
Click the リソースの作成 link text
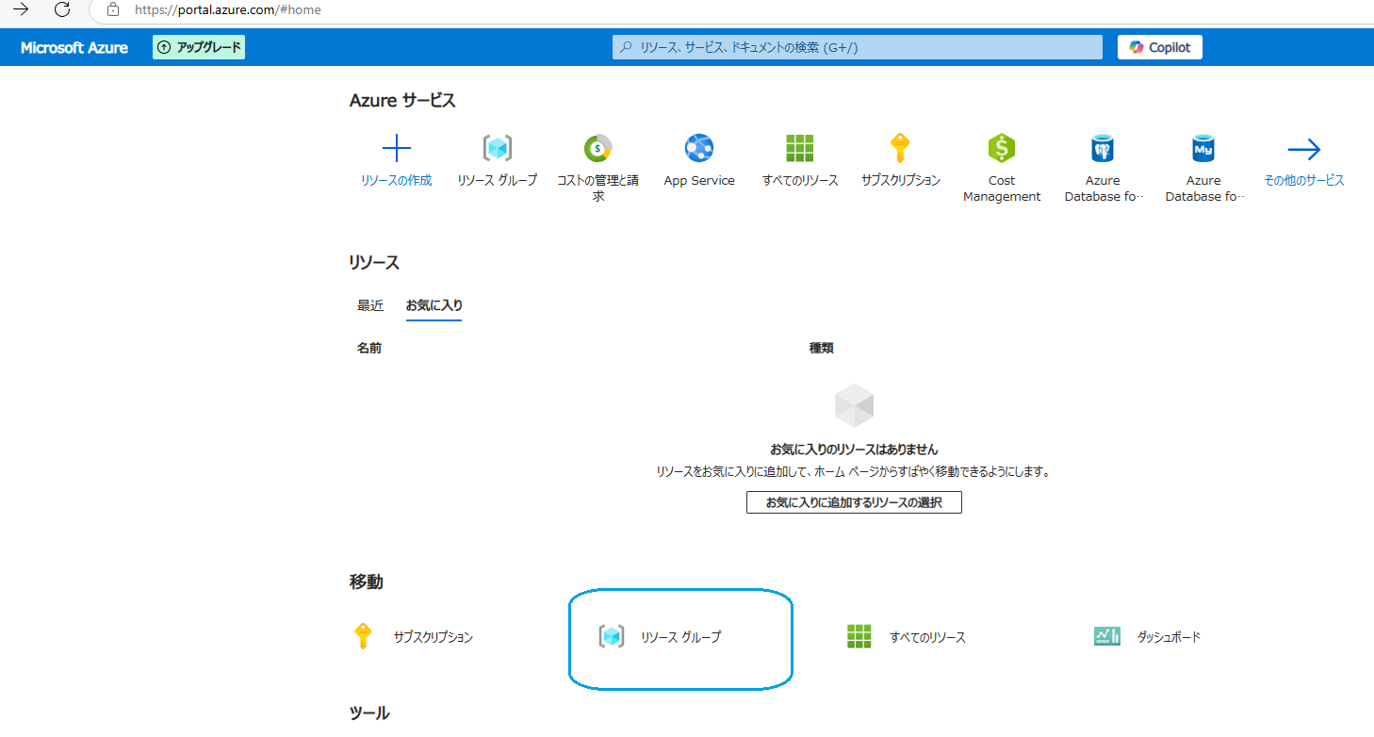coord(397,180)
